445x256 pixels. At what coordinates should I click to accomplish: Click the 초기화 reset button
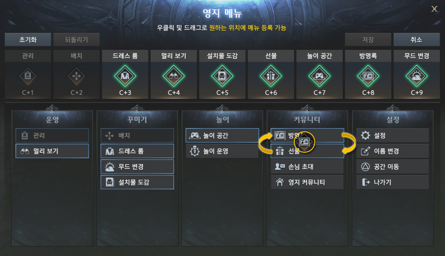28,40
